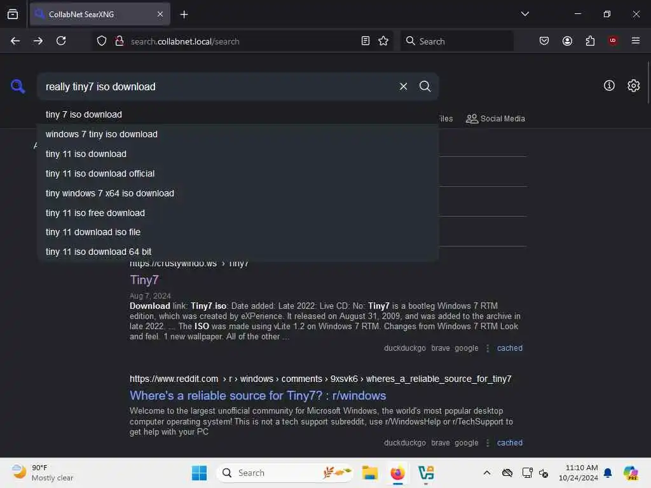Toggle reader view icon in address bar

pyautogui.click(x=366, y=41)
